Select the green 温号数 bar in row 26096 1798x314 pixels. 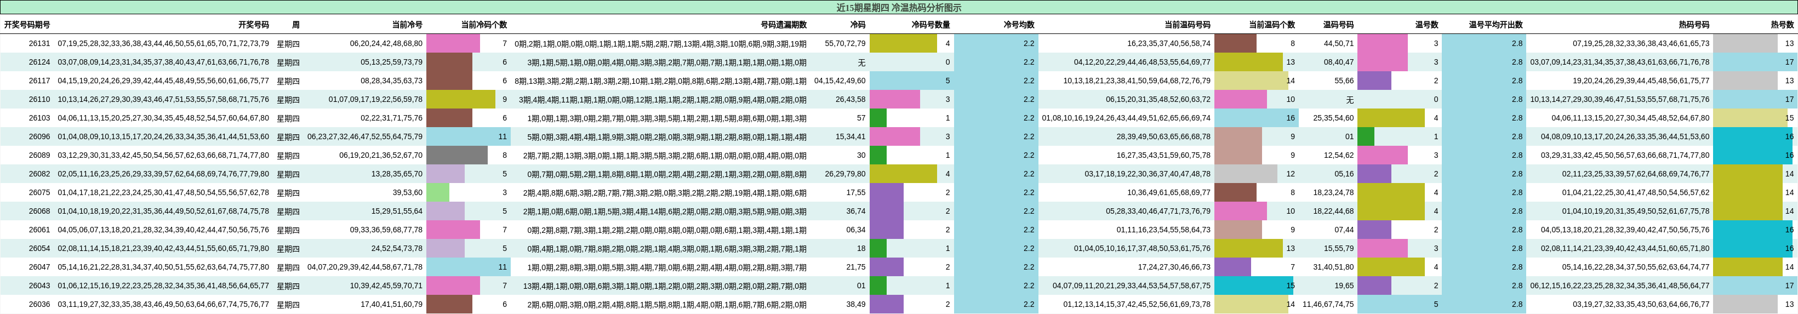click(1366, 137)
